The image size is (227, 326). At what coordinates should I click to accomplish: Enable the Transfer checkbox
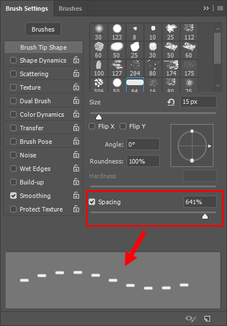(x=14, y=128)
